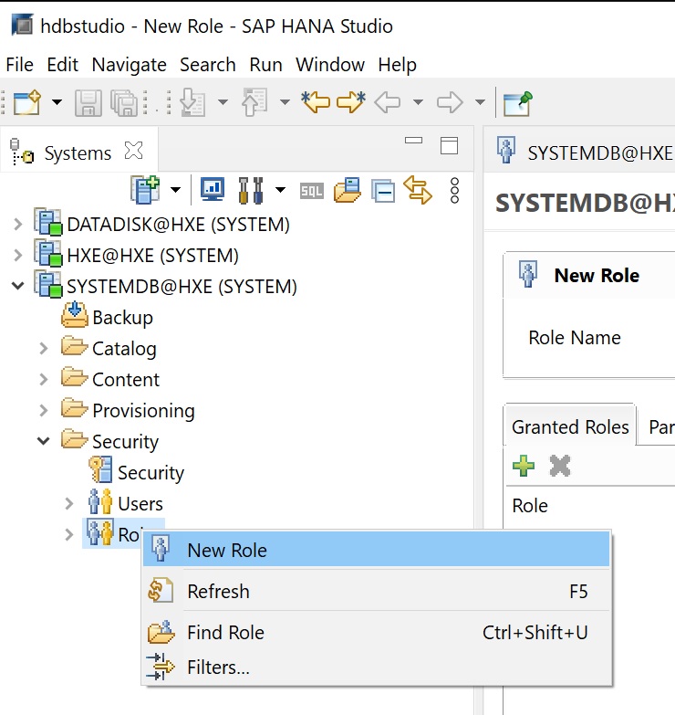Image resolution: width=675 pixels, height=715 pixels.
Task: Choose New Role from context menu
Action: (227, 550)
